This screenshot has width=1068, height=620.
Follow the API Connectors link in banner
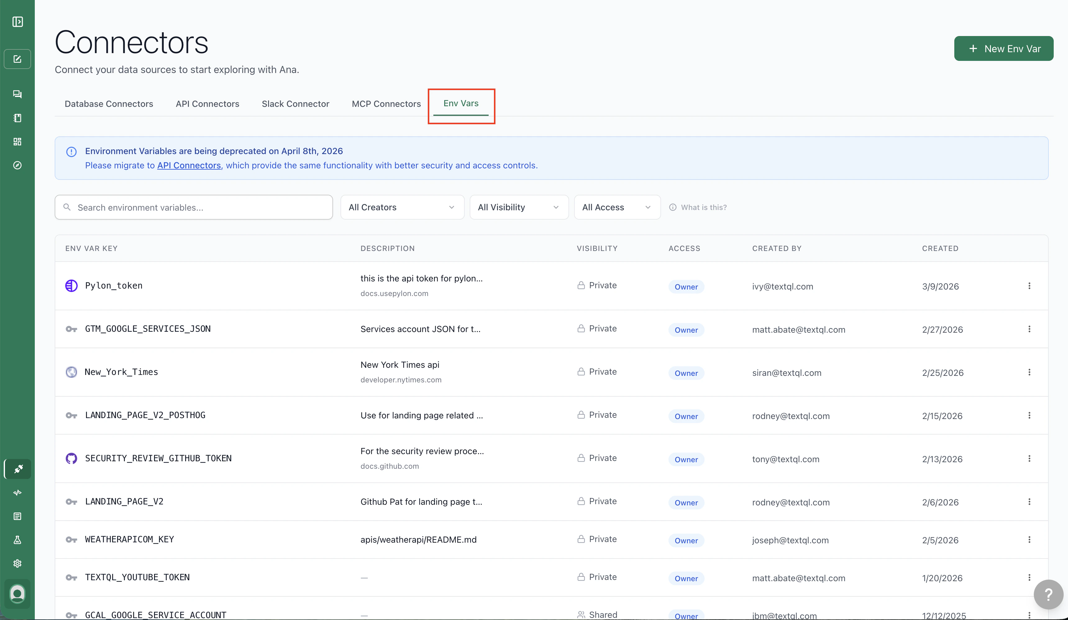click(x=189, y=166)
